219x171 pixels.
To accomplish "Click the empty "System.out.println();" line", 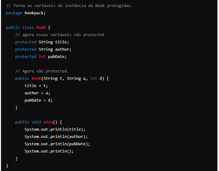I will (49, 151).
